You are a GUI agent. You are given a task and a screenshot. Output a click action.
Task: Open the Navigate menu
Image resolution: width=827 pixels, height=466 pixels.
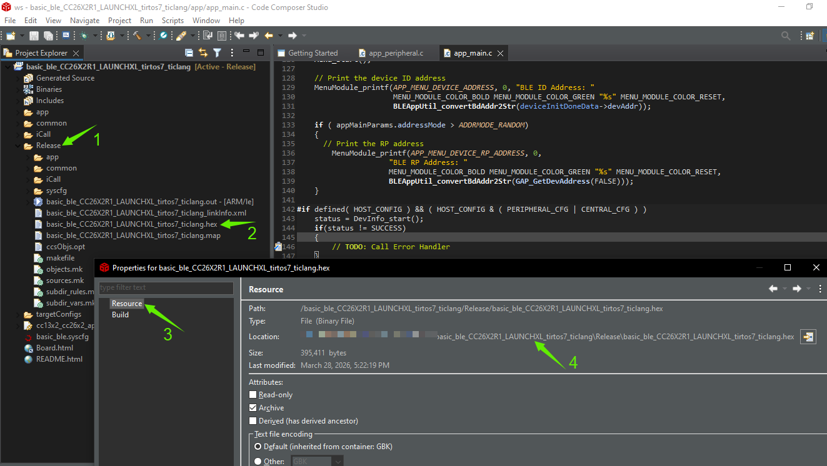(x=85, y=21)
